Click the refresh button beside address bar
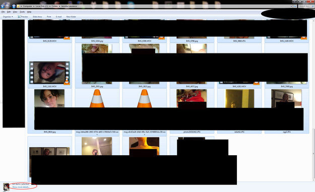The height and width of the screenshot is (192, 315). (295, 6)
